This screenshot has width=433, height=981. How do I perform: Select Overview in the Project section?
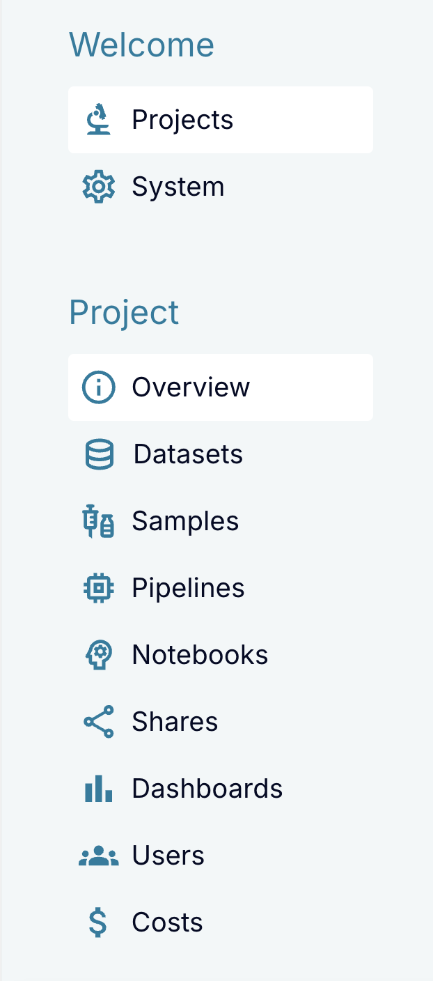pyautogui.click(x=221, y=387)
